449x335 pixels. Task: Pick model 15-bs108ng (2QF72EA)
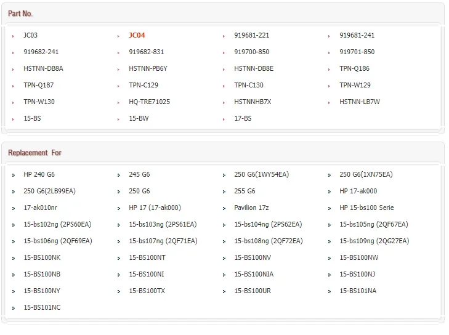(269, 241)
